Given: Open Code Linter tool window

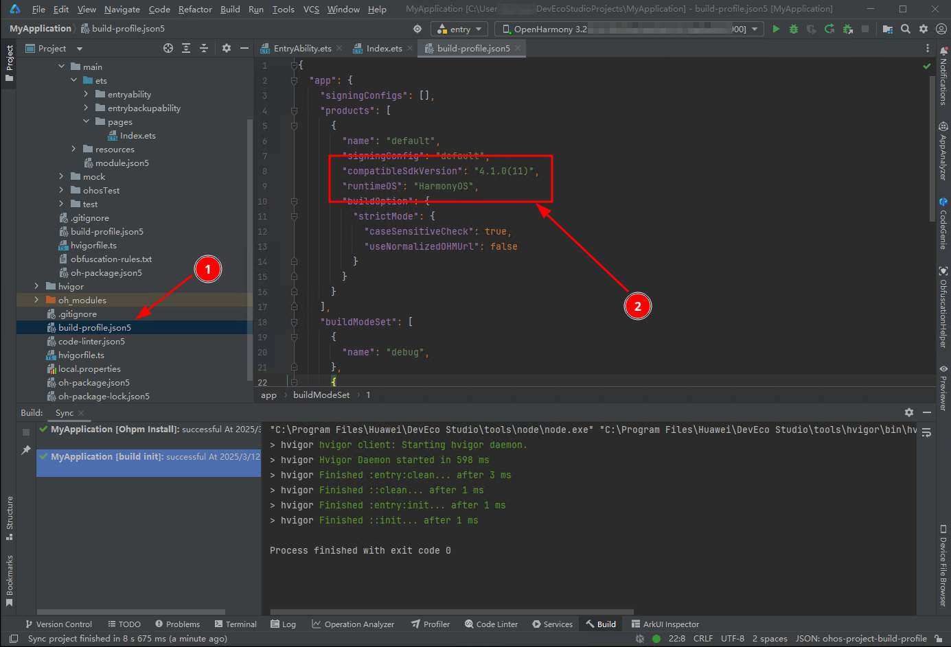Looking at the screenshot, I should point(491,624).
